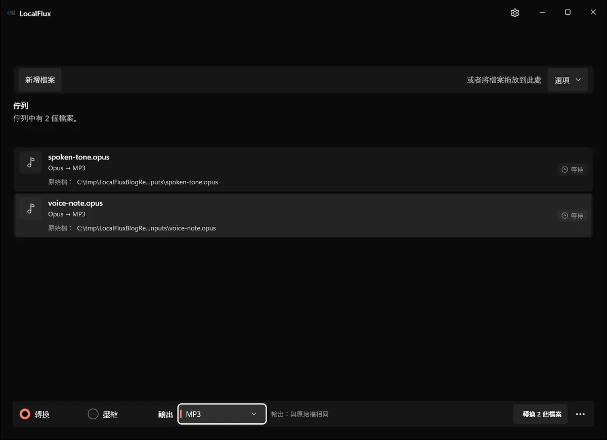Click the clock status badge on voice-note.opus
This screenshot has width=607, height=440.
(x=573, y=216)
